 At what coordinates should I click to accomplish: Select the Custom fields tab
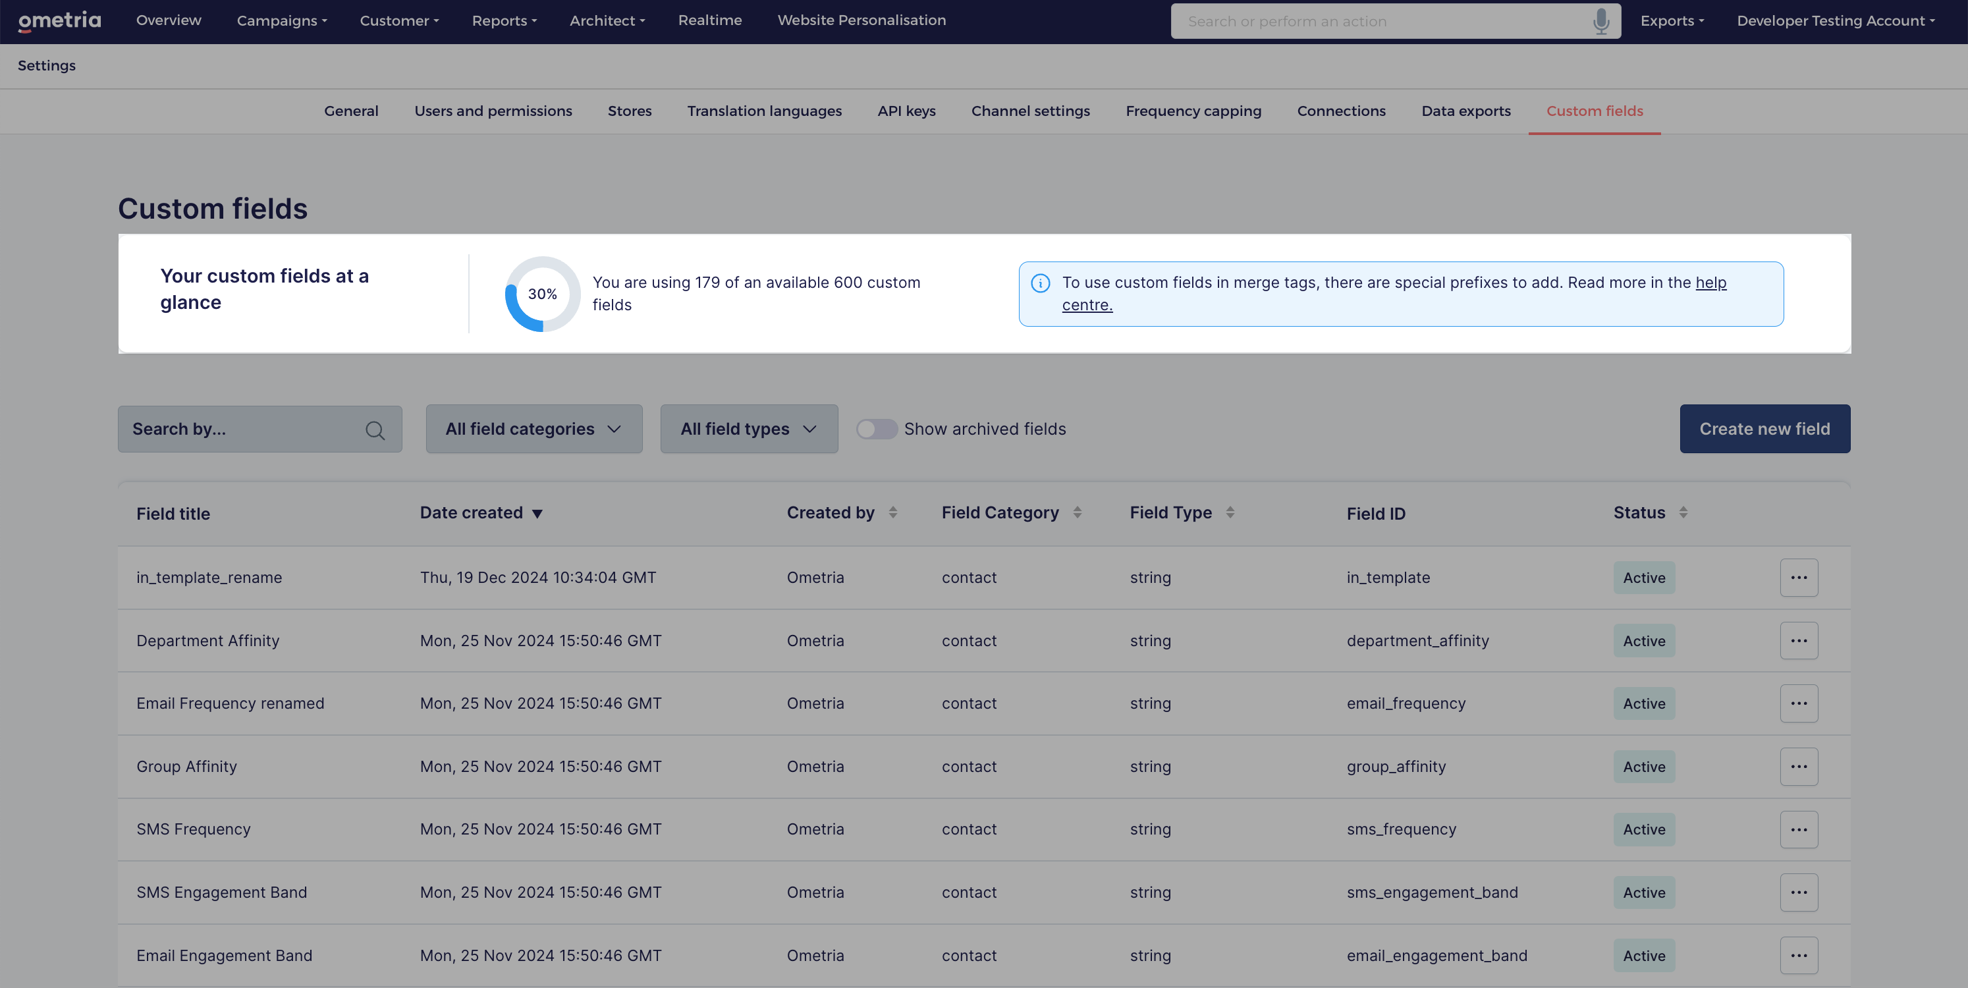tap(1595, 111)
